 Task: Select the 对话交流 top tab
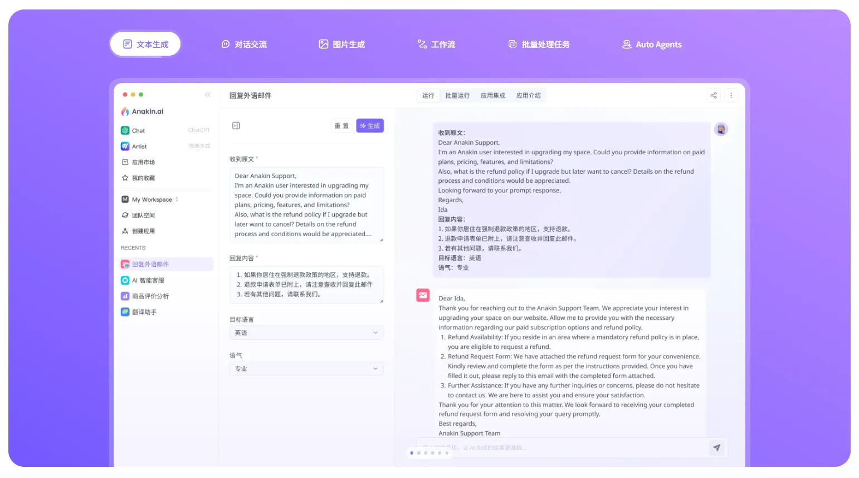pos(244,45)
